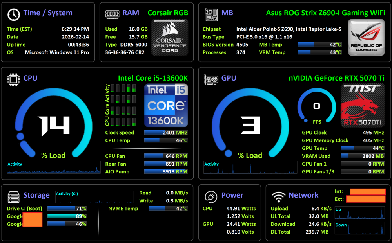This screenshot has width=392, height=243.
Task: Click the Intel Core i5-13600K title text
Action: (153, 78)
